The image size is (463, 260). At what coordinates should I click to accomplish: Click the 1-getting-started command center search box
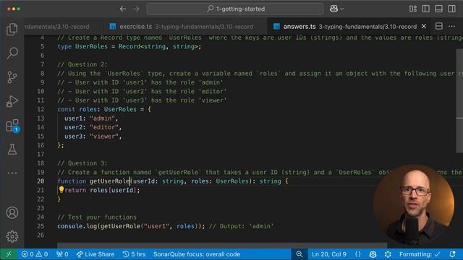click(234, 9)
